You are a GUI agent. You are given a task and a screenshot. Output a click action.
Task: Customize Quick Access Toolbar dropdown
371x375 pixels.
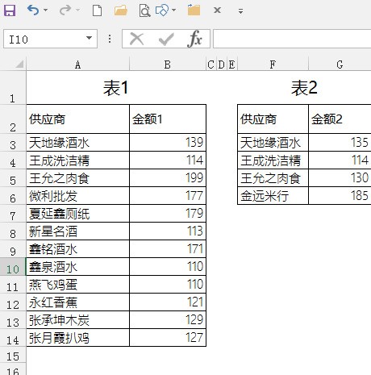click(240, 11)
